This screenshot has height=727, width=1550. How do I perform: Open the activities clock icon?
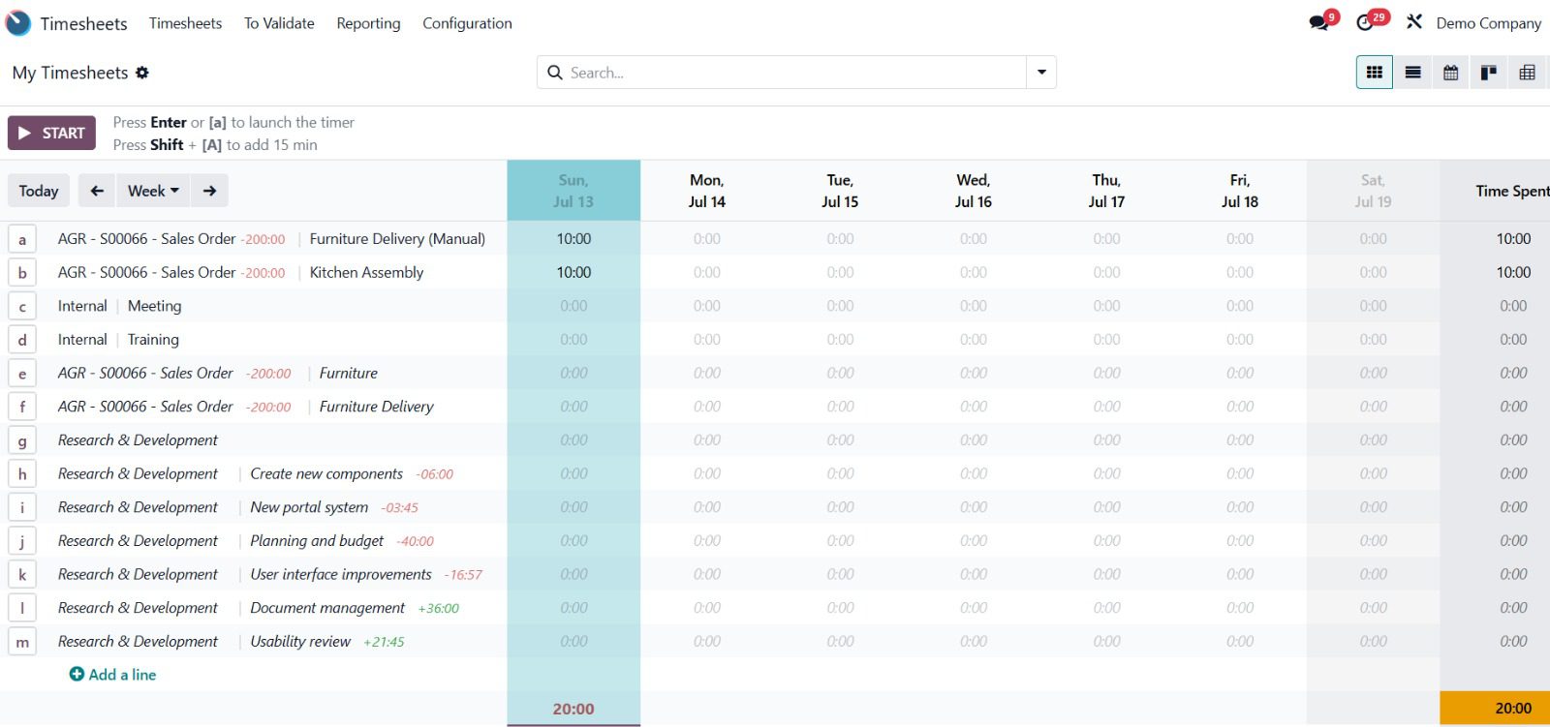(1366, 22)
